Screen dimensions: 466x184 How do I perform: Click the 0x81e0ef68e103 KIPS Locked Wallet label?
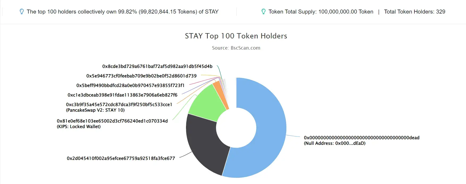(112, 124)
